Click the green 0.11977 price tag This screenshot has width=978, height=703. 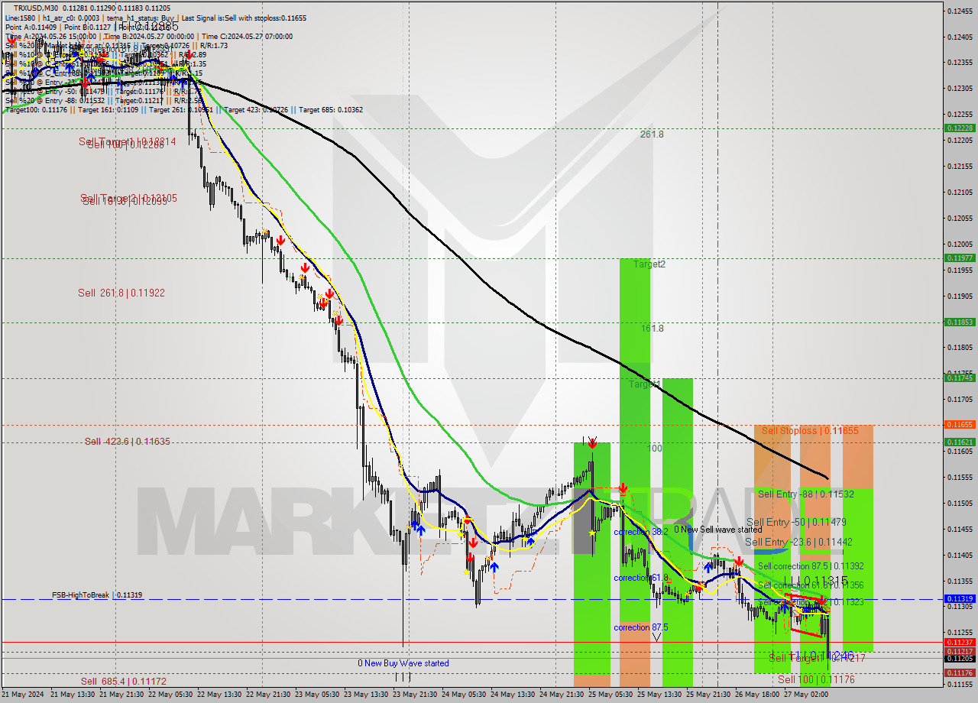[960, 258]
